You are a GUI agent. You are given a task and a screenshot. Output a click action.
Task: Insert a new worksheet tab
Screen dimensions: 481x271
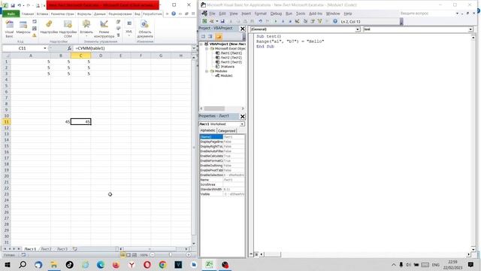[x=75, y=249]
